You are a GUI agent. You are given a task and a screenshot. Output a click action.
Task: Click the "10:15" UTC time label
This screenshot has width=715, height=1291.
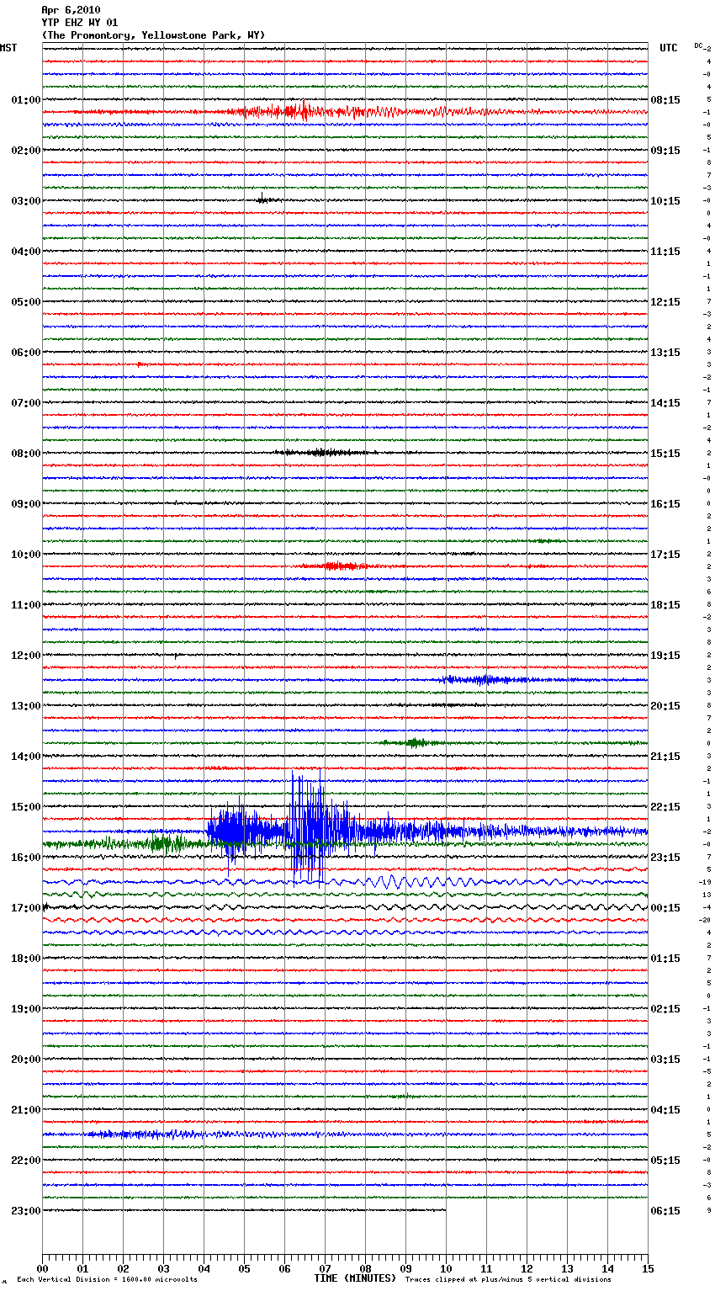point(665,201)
